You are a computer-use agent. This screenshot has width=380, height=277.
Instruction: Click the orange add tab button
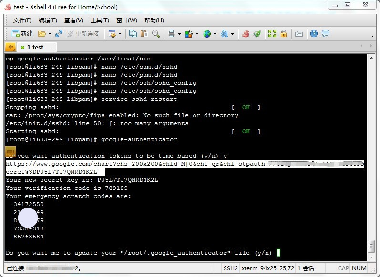(10, 47)
